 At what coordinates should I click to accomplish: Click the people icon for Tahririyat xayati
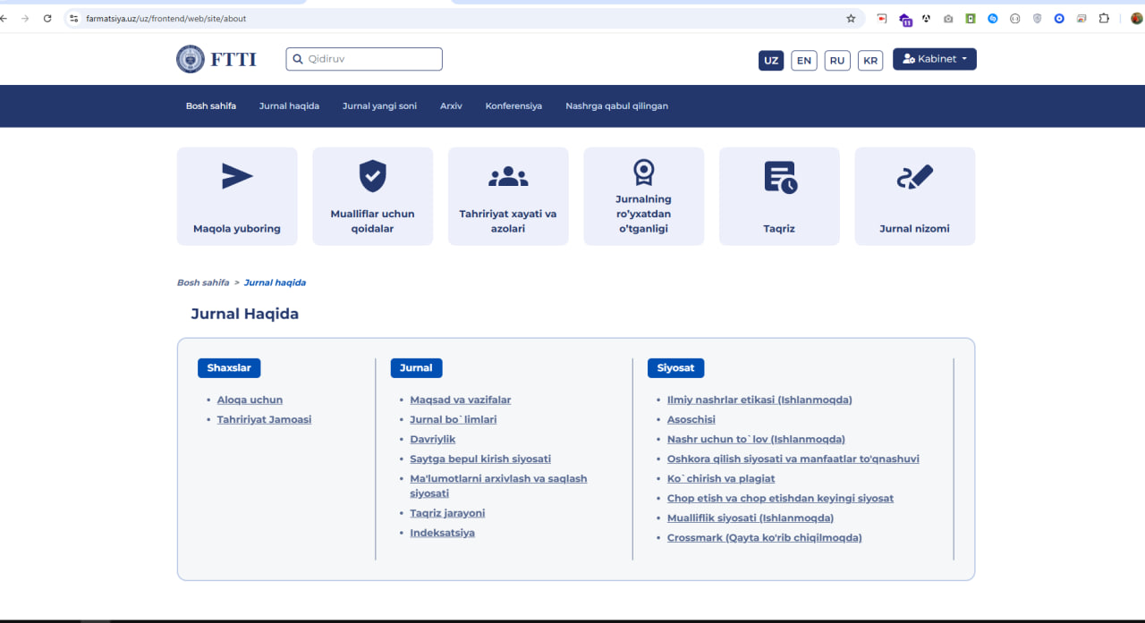click(x=508, y=177)
